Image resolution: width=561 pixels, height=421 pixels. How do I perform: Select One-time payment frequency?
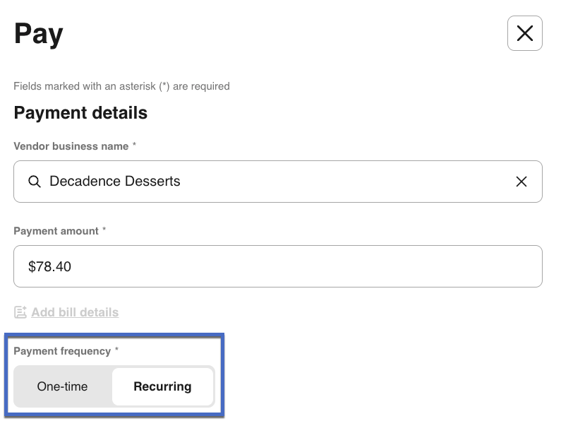[63, 386]
